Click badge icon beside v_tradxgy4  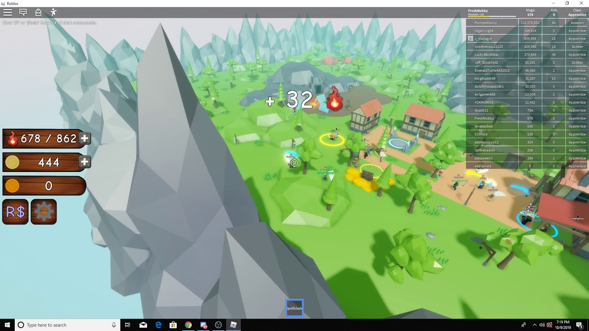470,39
